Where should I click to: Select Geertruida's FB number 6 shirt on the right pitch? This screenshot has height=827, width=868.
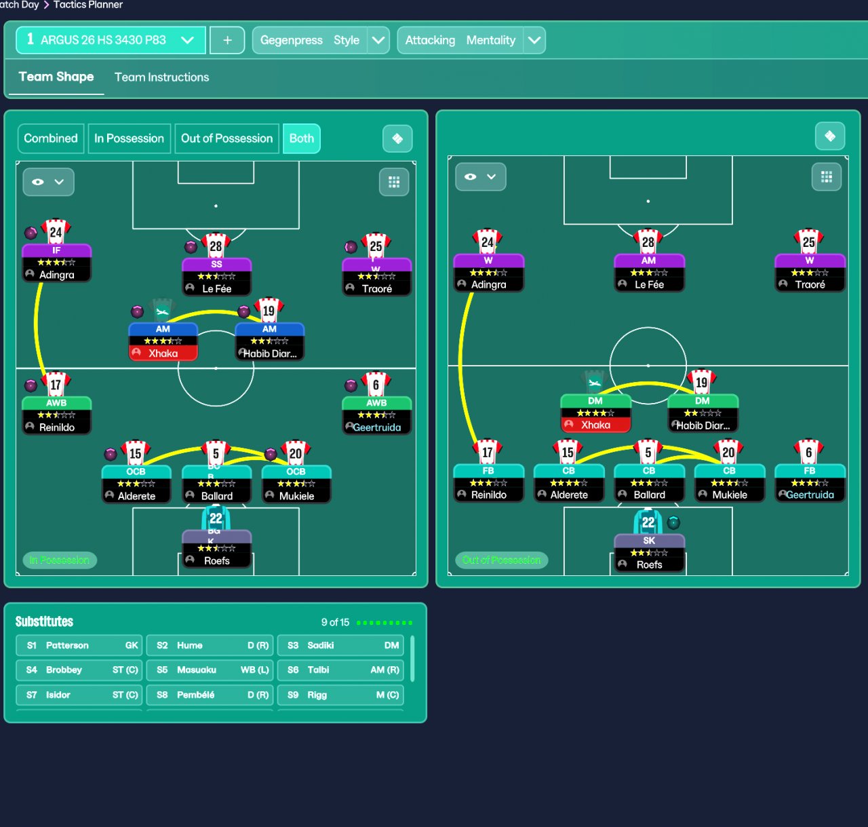[x=809, y=452]
